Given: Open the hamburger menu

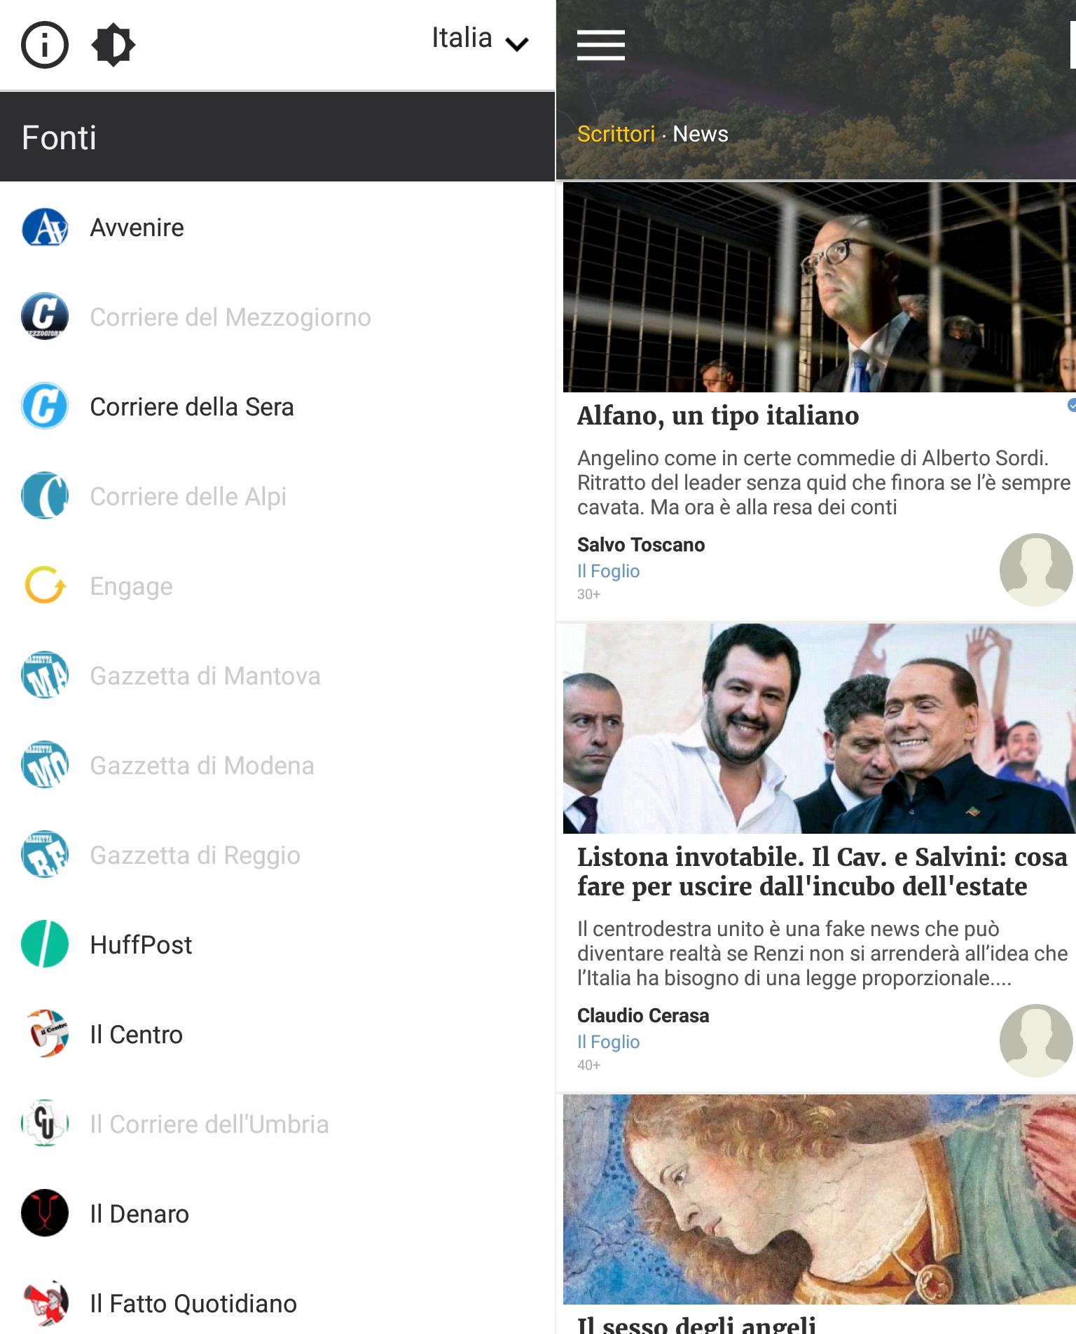Looking at the screenshot, I should click(x=600, y=46).
